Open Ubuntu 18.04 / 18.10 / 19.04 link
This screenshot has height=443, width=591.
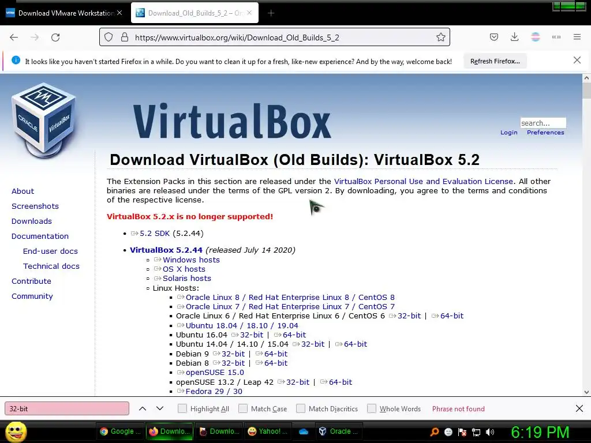point(242,326)
